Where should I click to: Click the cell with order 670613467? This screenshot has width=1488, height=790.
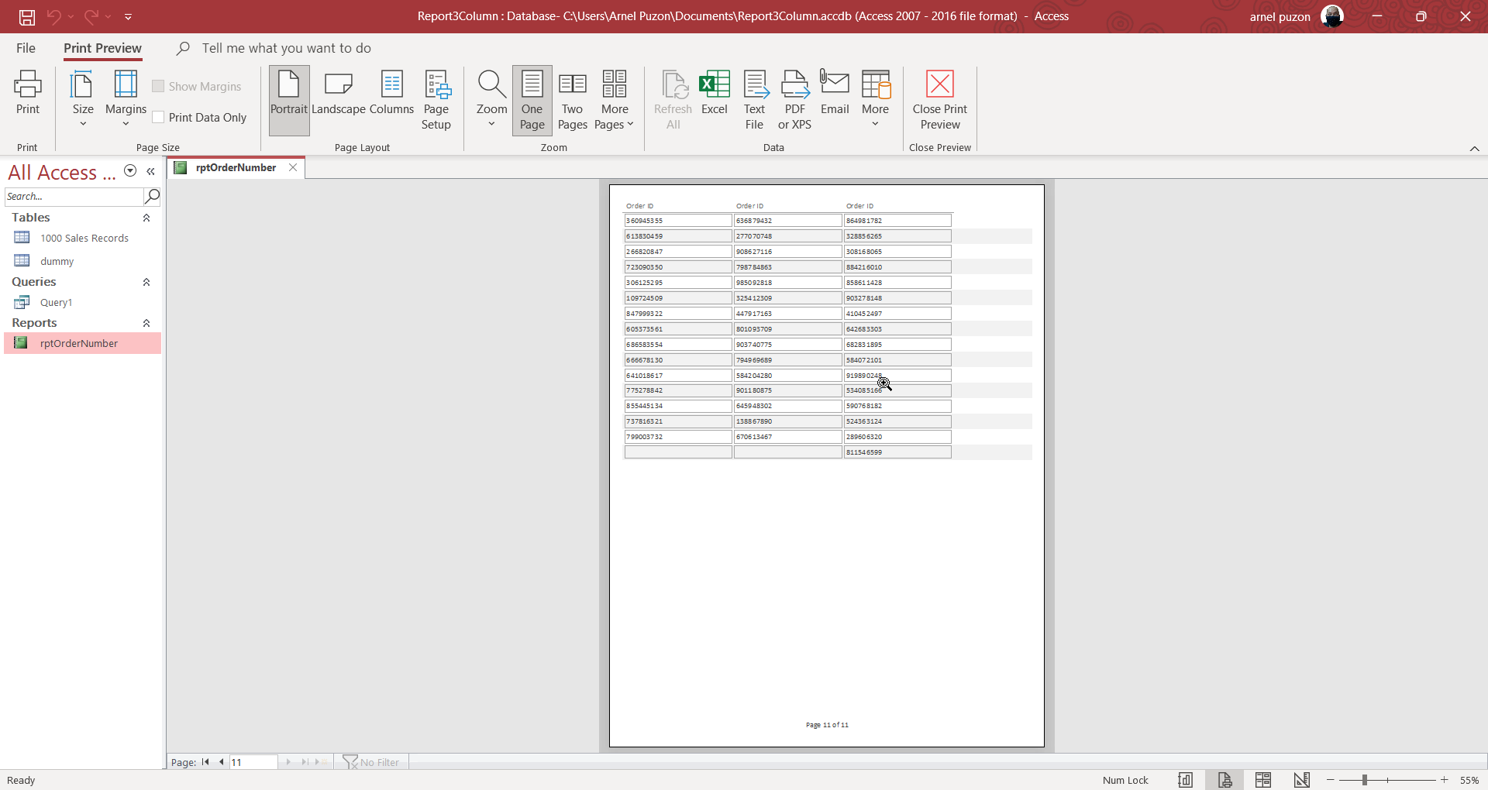[x=787, y=437]
